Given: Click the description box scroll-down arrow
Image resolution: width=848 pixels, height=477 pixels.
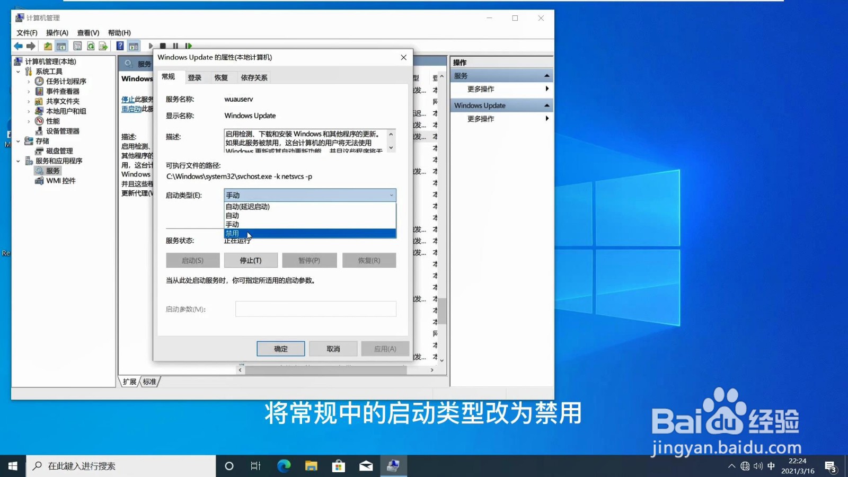Looking at the screenshot, I should pos(391,148).
